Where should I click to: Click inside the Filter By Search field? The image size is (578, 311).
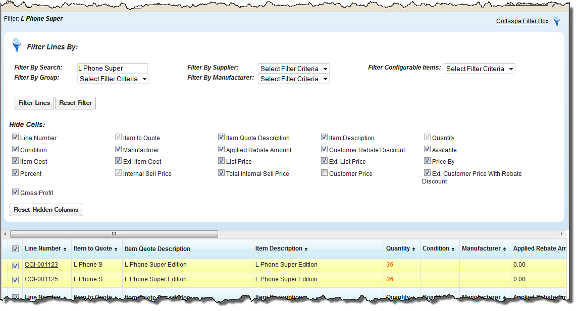pyautogui.click(x=112, y=69)
